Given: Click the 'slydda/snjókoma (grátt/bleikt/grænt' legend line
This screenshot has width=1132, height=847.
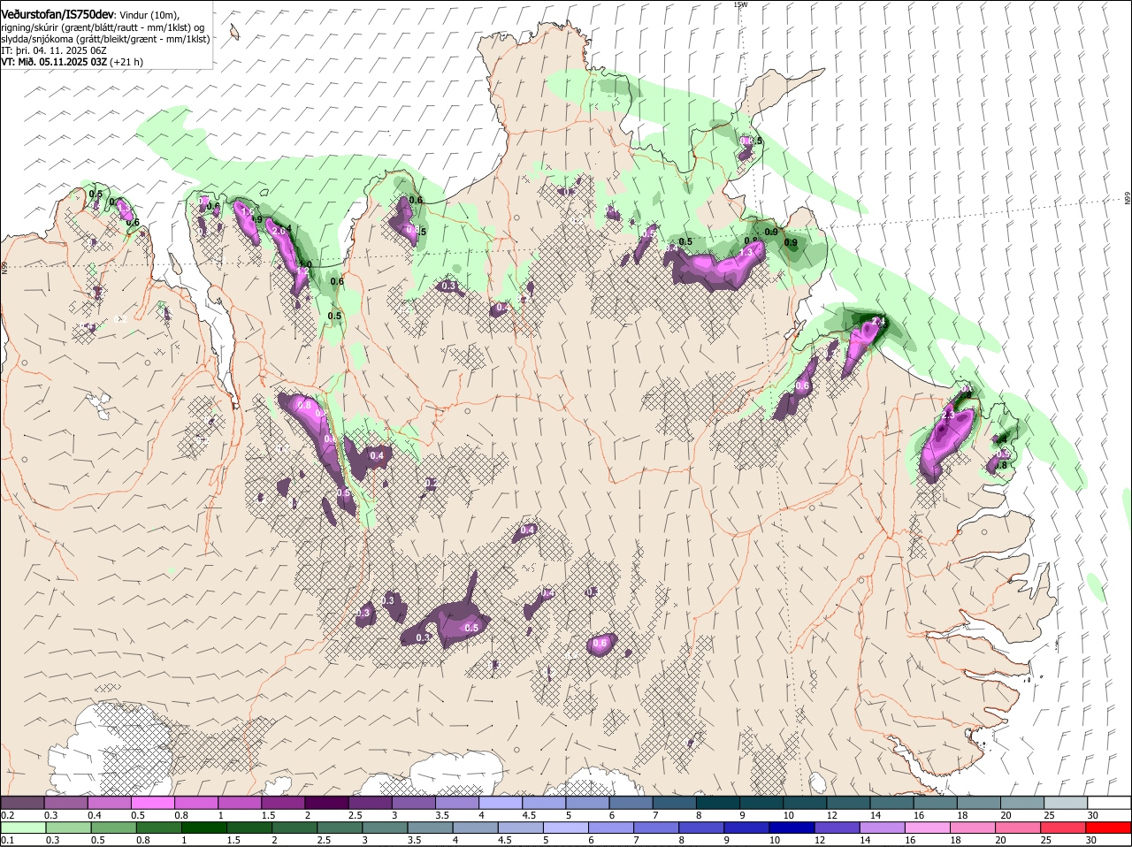Looking at the screenshot, I should (x=105, y=39).
